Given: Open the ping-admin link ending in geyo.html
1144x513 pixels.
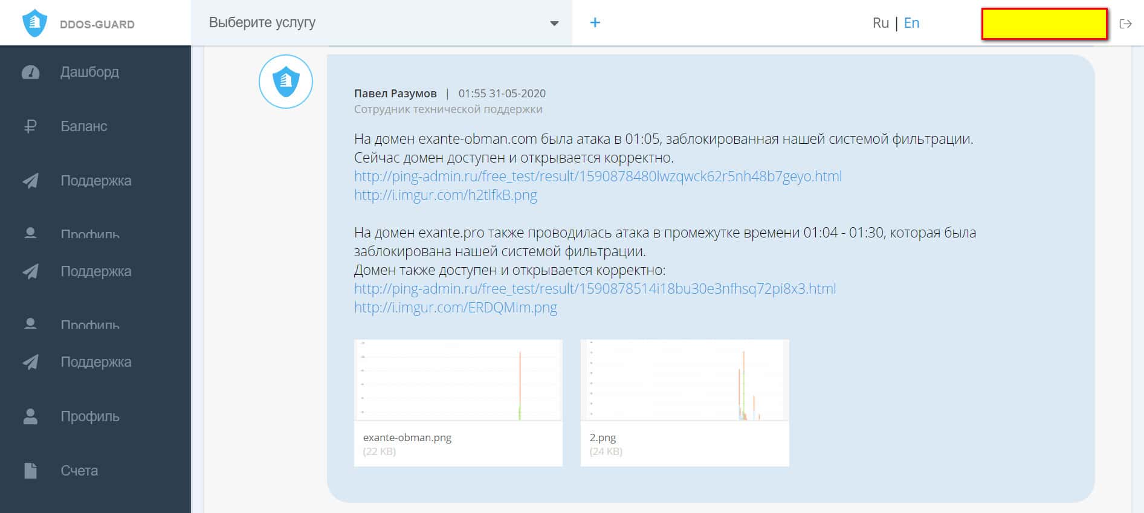Looking at the screenshot, I should click(598, 176).
